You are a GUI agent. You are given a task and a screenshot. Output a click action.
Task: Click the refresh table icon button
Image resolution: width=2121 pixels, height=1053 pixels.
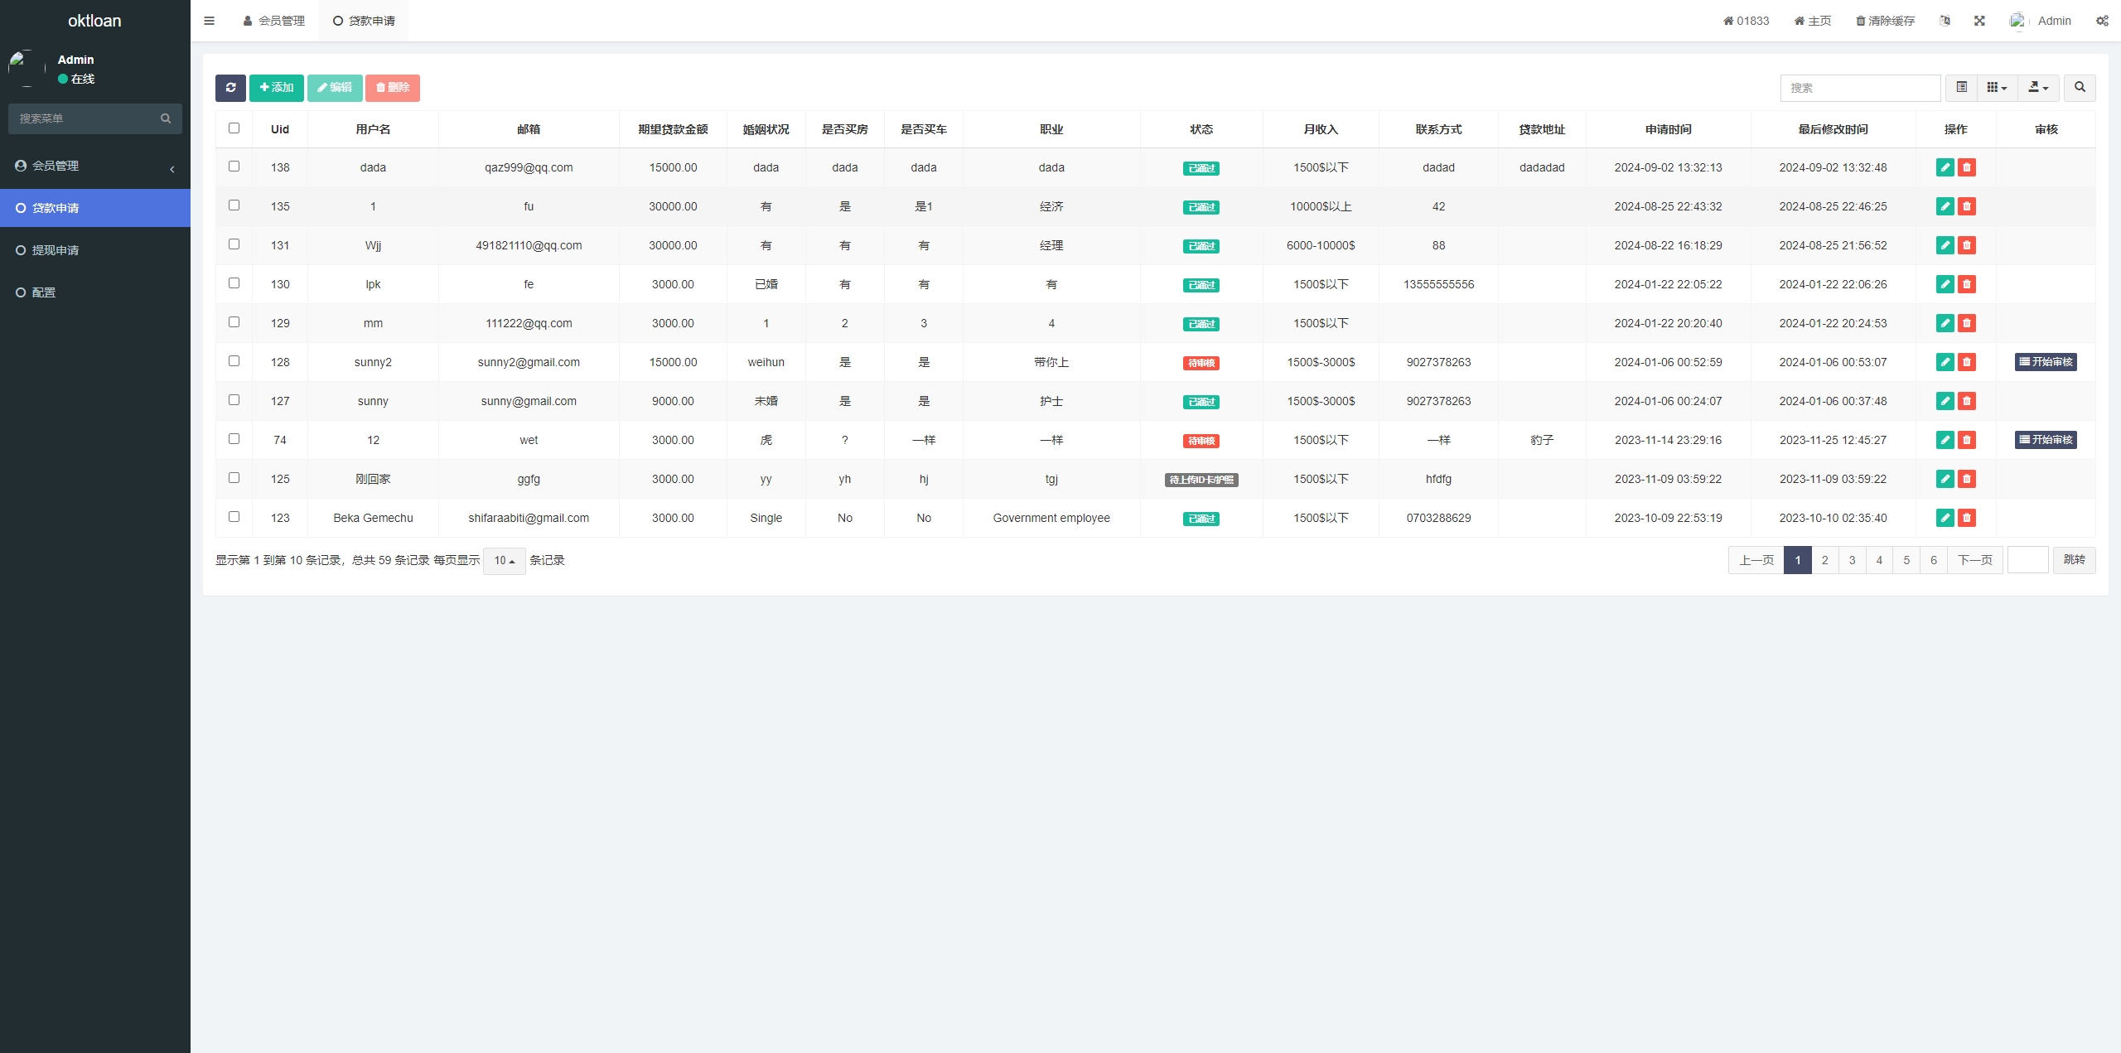coord(230,88)
